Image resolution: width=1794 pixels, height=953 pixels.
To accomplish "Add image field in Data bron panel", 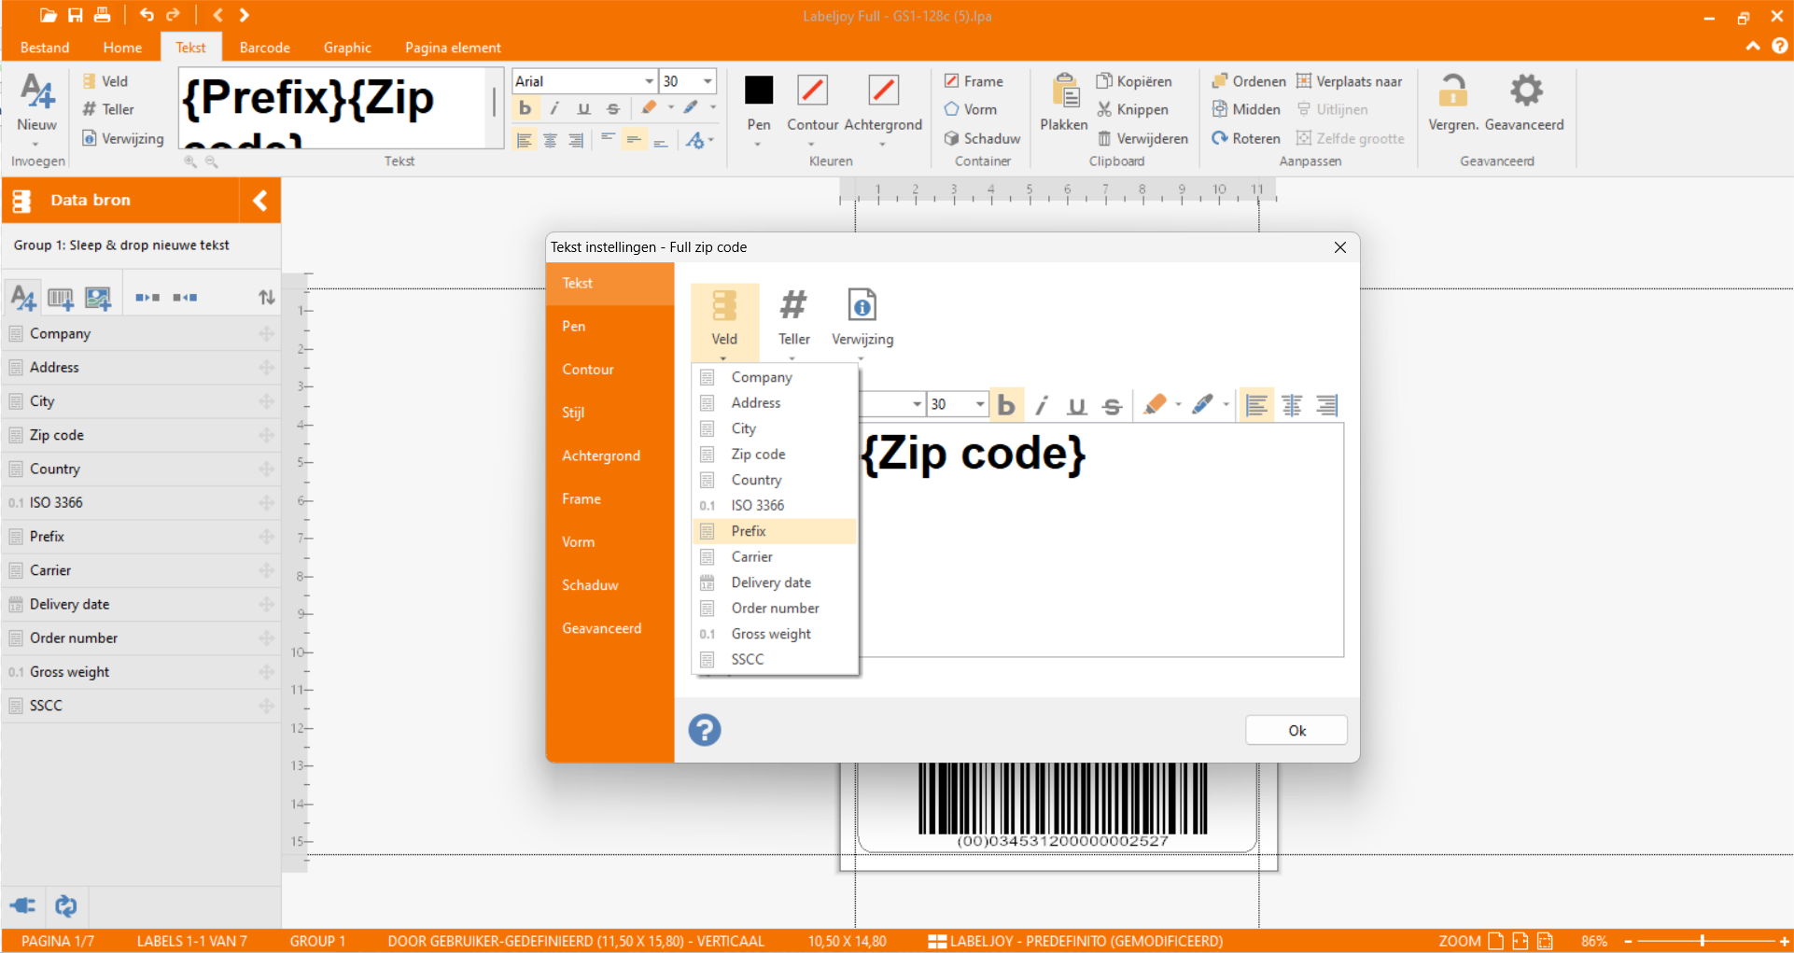I will tap(98, 298).
